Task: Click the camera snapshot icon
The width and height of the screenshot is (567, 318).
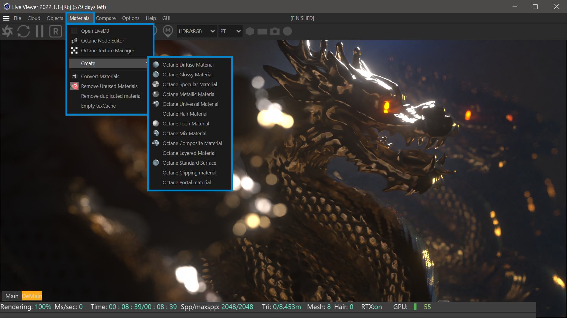Action: 275,31
